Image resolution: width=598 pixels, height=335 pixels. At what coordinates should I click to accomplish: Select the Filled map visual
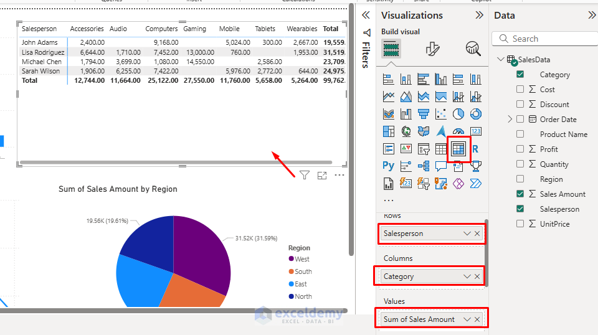pos(424,131)
